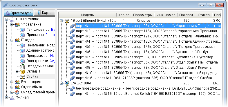Image resolution: width=228 pixels, height=107 pixels.
Task: Expand the Склад IT node
Action: 17,71
